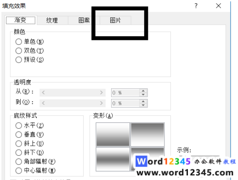Decrease the 从(R) transparency value
This screenshot has height=180, width=238.
(x=143, y=95)
